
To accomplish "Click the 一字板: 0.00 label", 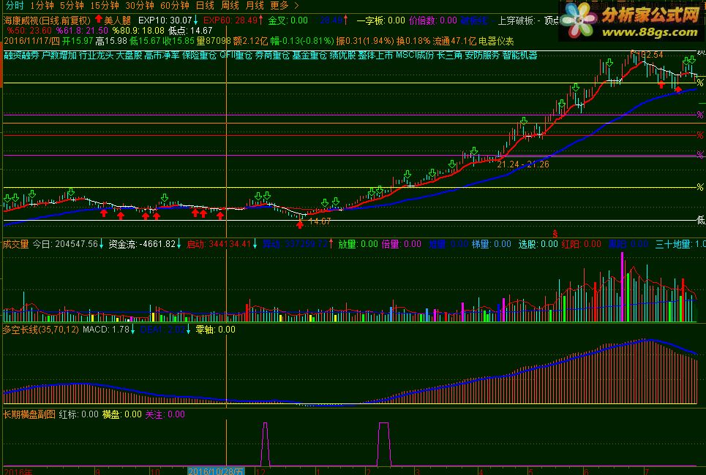I will pyautogui.click(x=381, y=20).
